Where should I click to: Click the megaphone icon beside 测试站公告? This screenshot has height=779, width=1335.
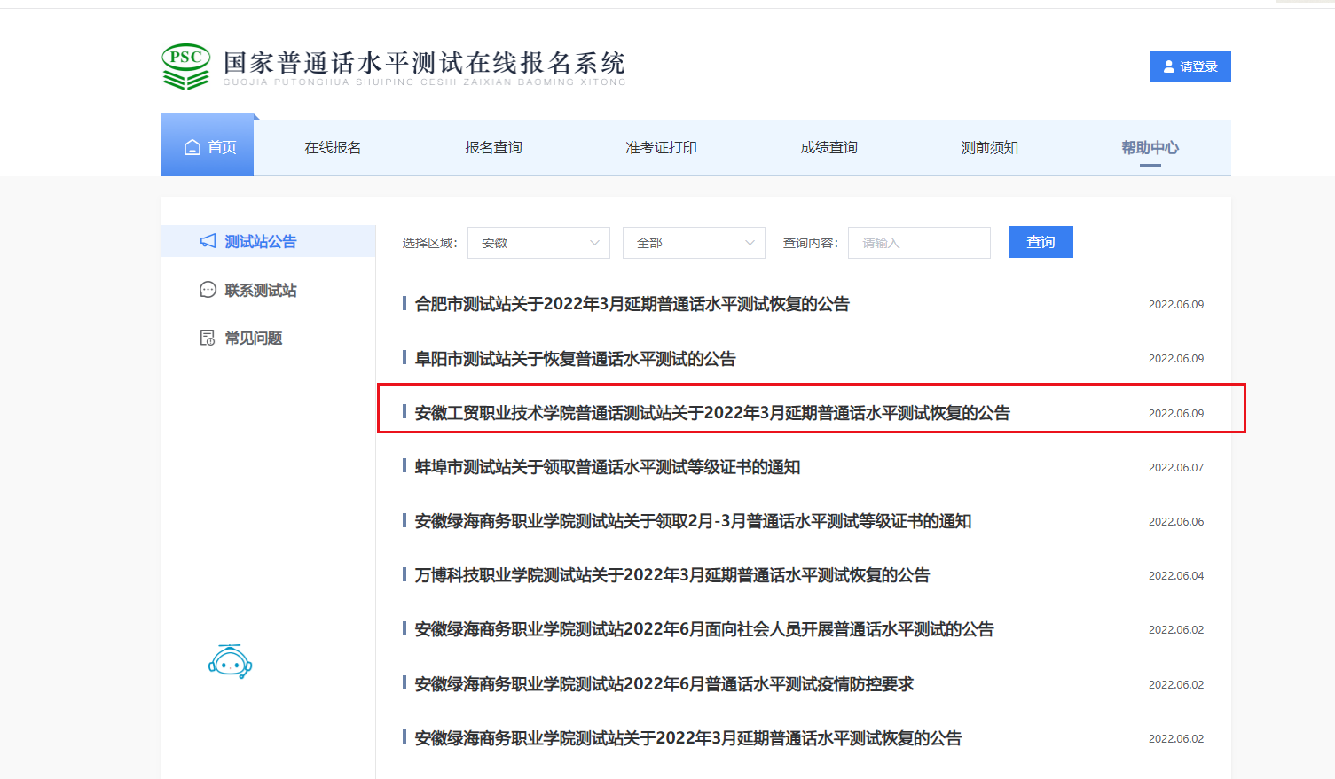click(x=208, y=241)
